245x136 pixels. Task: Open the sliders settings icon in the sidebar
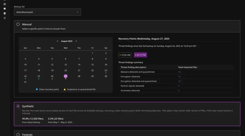(5, 18)
